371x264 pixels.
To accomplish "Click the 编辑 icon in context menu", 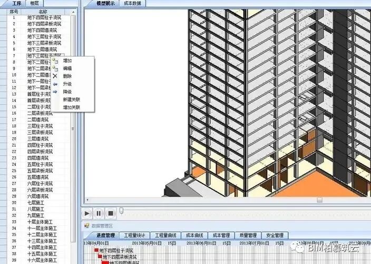I will (55, 69).
